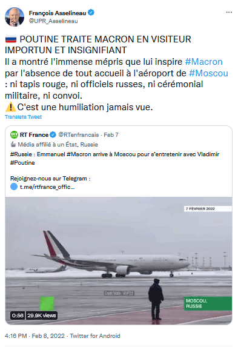The height and width of the screenshot is (347, 238).
Task: Open the RT France green logo avatar
Action: tap(14, 134)
